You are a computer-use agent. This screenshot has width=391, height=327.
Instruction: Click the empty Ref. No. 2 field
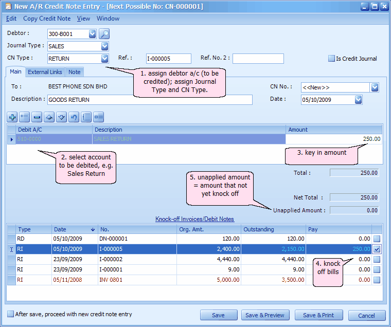(258, 59)
